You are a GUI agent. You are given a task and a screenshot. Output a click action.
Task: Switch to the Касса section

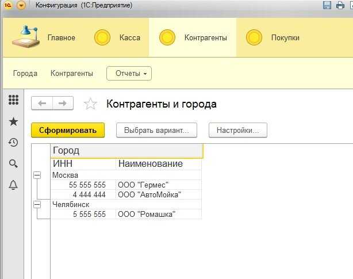tap(117, 38)
